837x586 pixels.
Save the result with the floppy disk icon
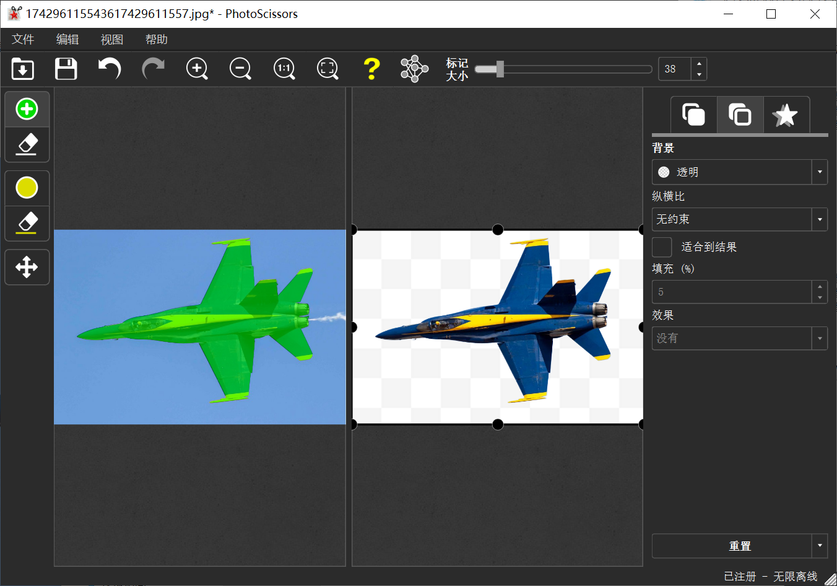coord(66,69)
